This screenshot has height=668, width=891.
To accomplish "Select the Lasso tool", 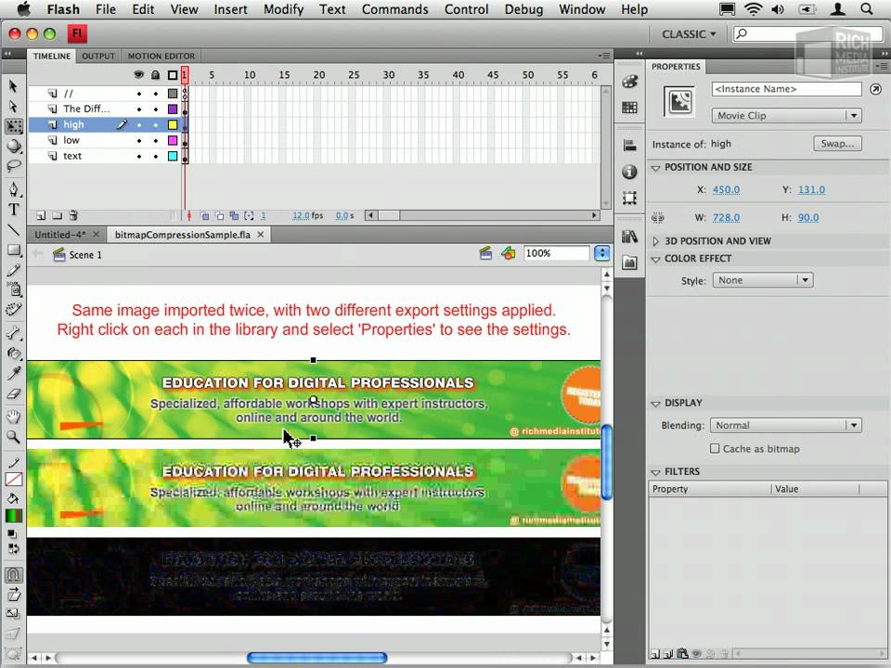I will pyautogui.click(x=14, y=166).
